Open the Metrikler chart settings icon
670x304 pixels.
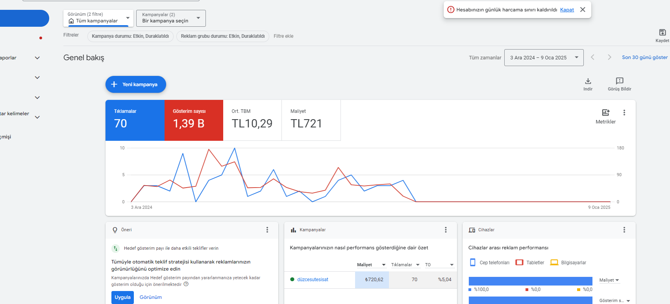tap(605, 112)
